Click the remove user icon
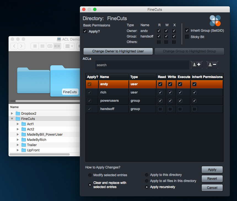 [x=212, y=65]
